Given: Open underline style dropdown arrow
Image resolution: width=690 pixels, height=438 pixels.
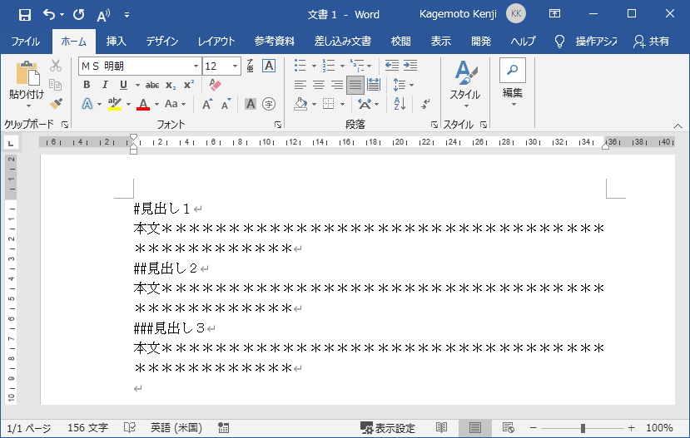Looking at the screenshot, I should tap(137, 86).
